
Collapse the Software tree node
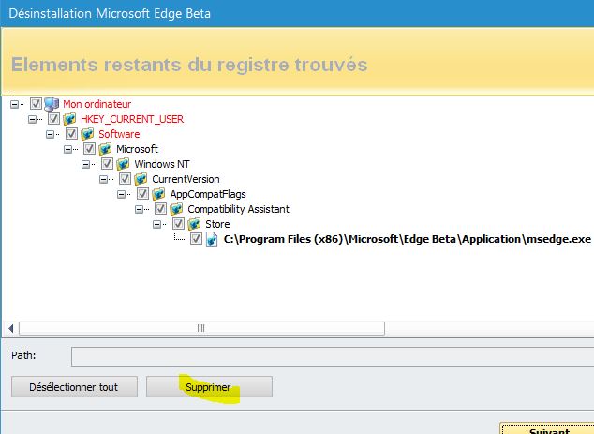point(50,134)
